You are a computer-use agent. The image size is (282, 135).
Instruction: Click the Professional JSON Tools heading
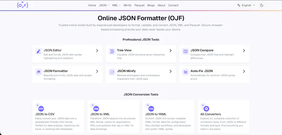tap(141, 39)
